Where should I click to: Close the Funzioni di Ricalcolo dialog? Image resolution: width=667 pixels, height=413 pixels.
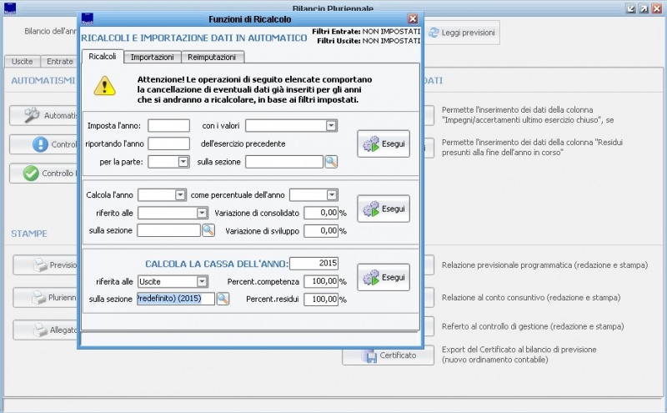coord(413,18)
